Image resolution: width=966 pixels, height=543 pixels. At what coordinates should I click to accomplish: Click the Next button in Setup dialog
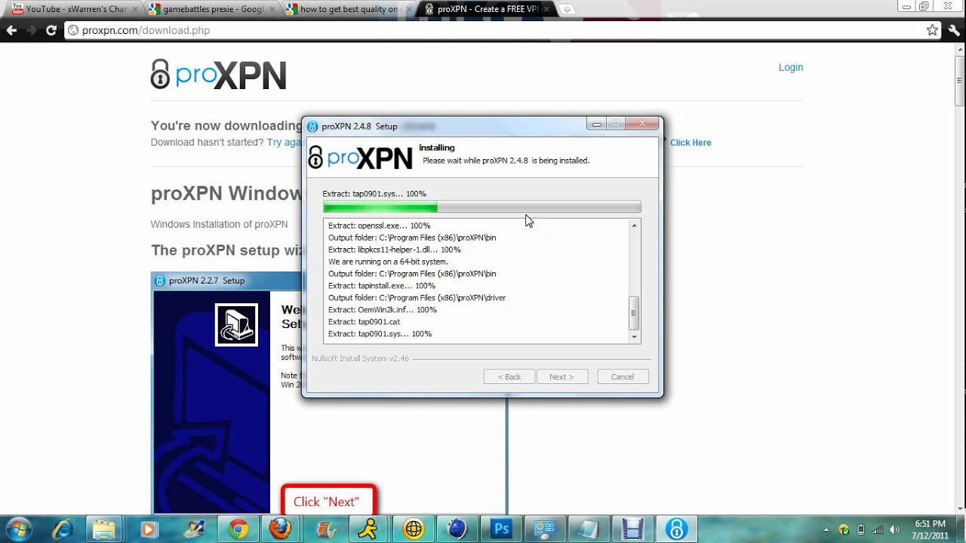point(561,376)
